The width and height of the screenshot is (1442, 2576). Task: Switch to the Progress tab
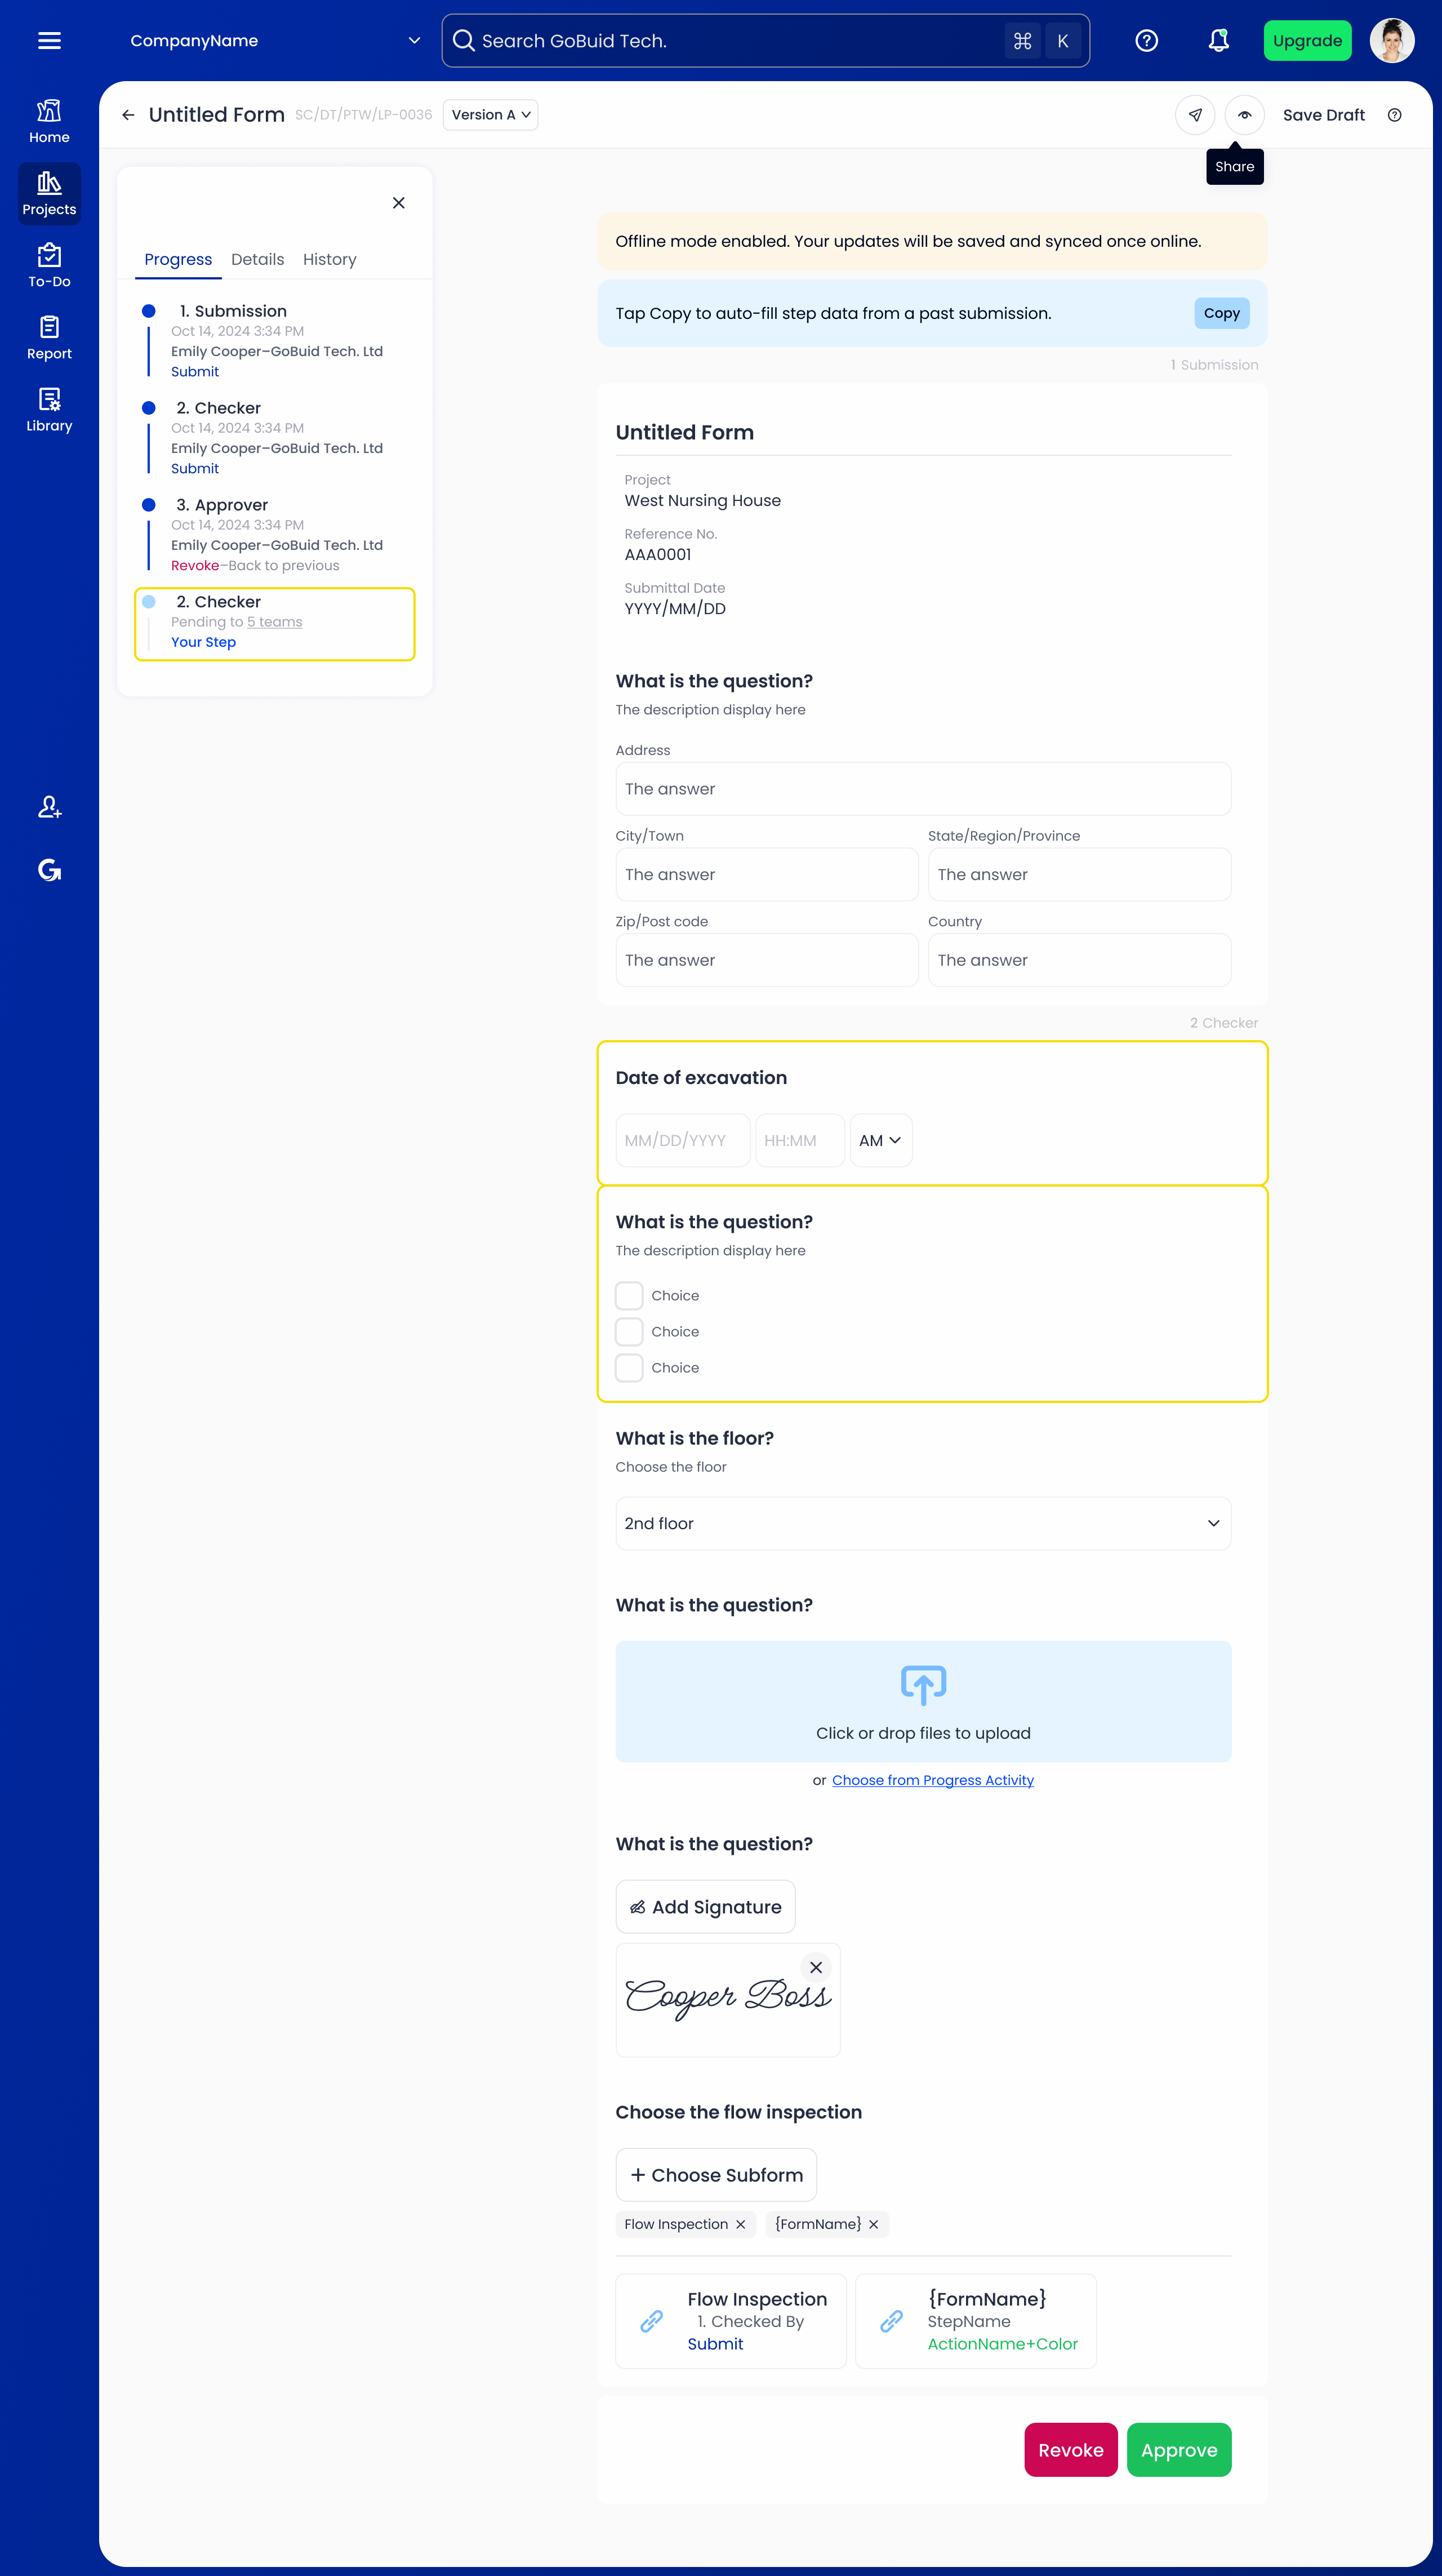[178, 260]
